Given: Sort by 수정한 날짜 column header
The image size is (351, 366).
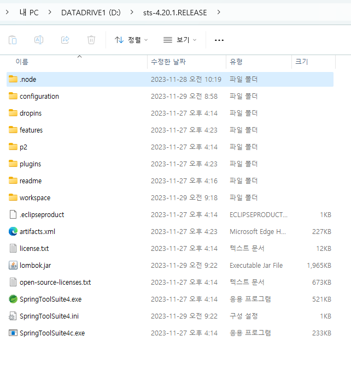Looking at the screenshot, I should point(168,62).
